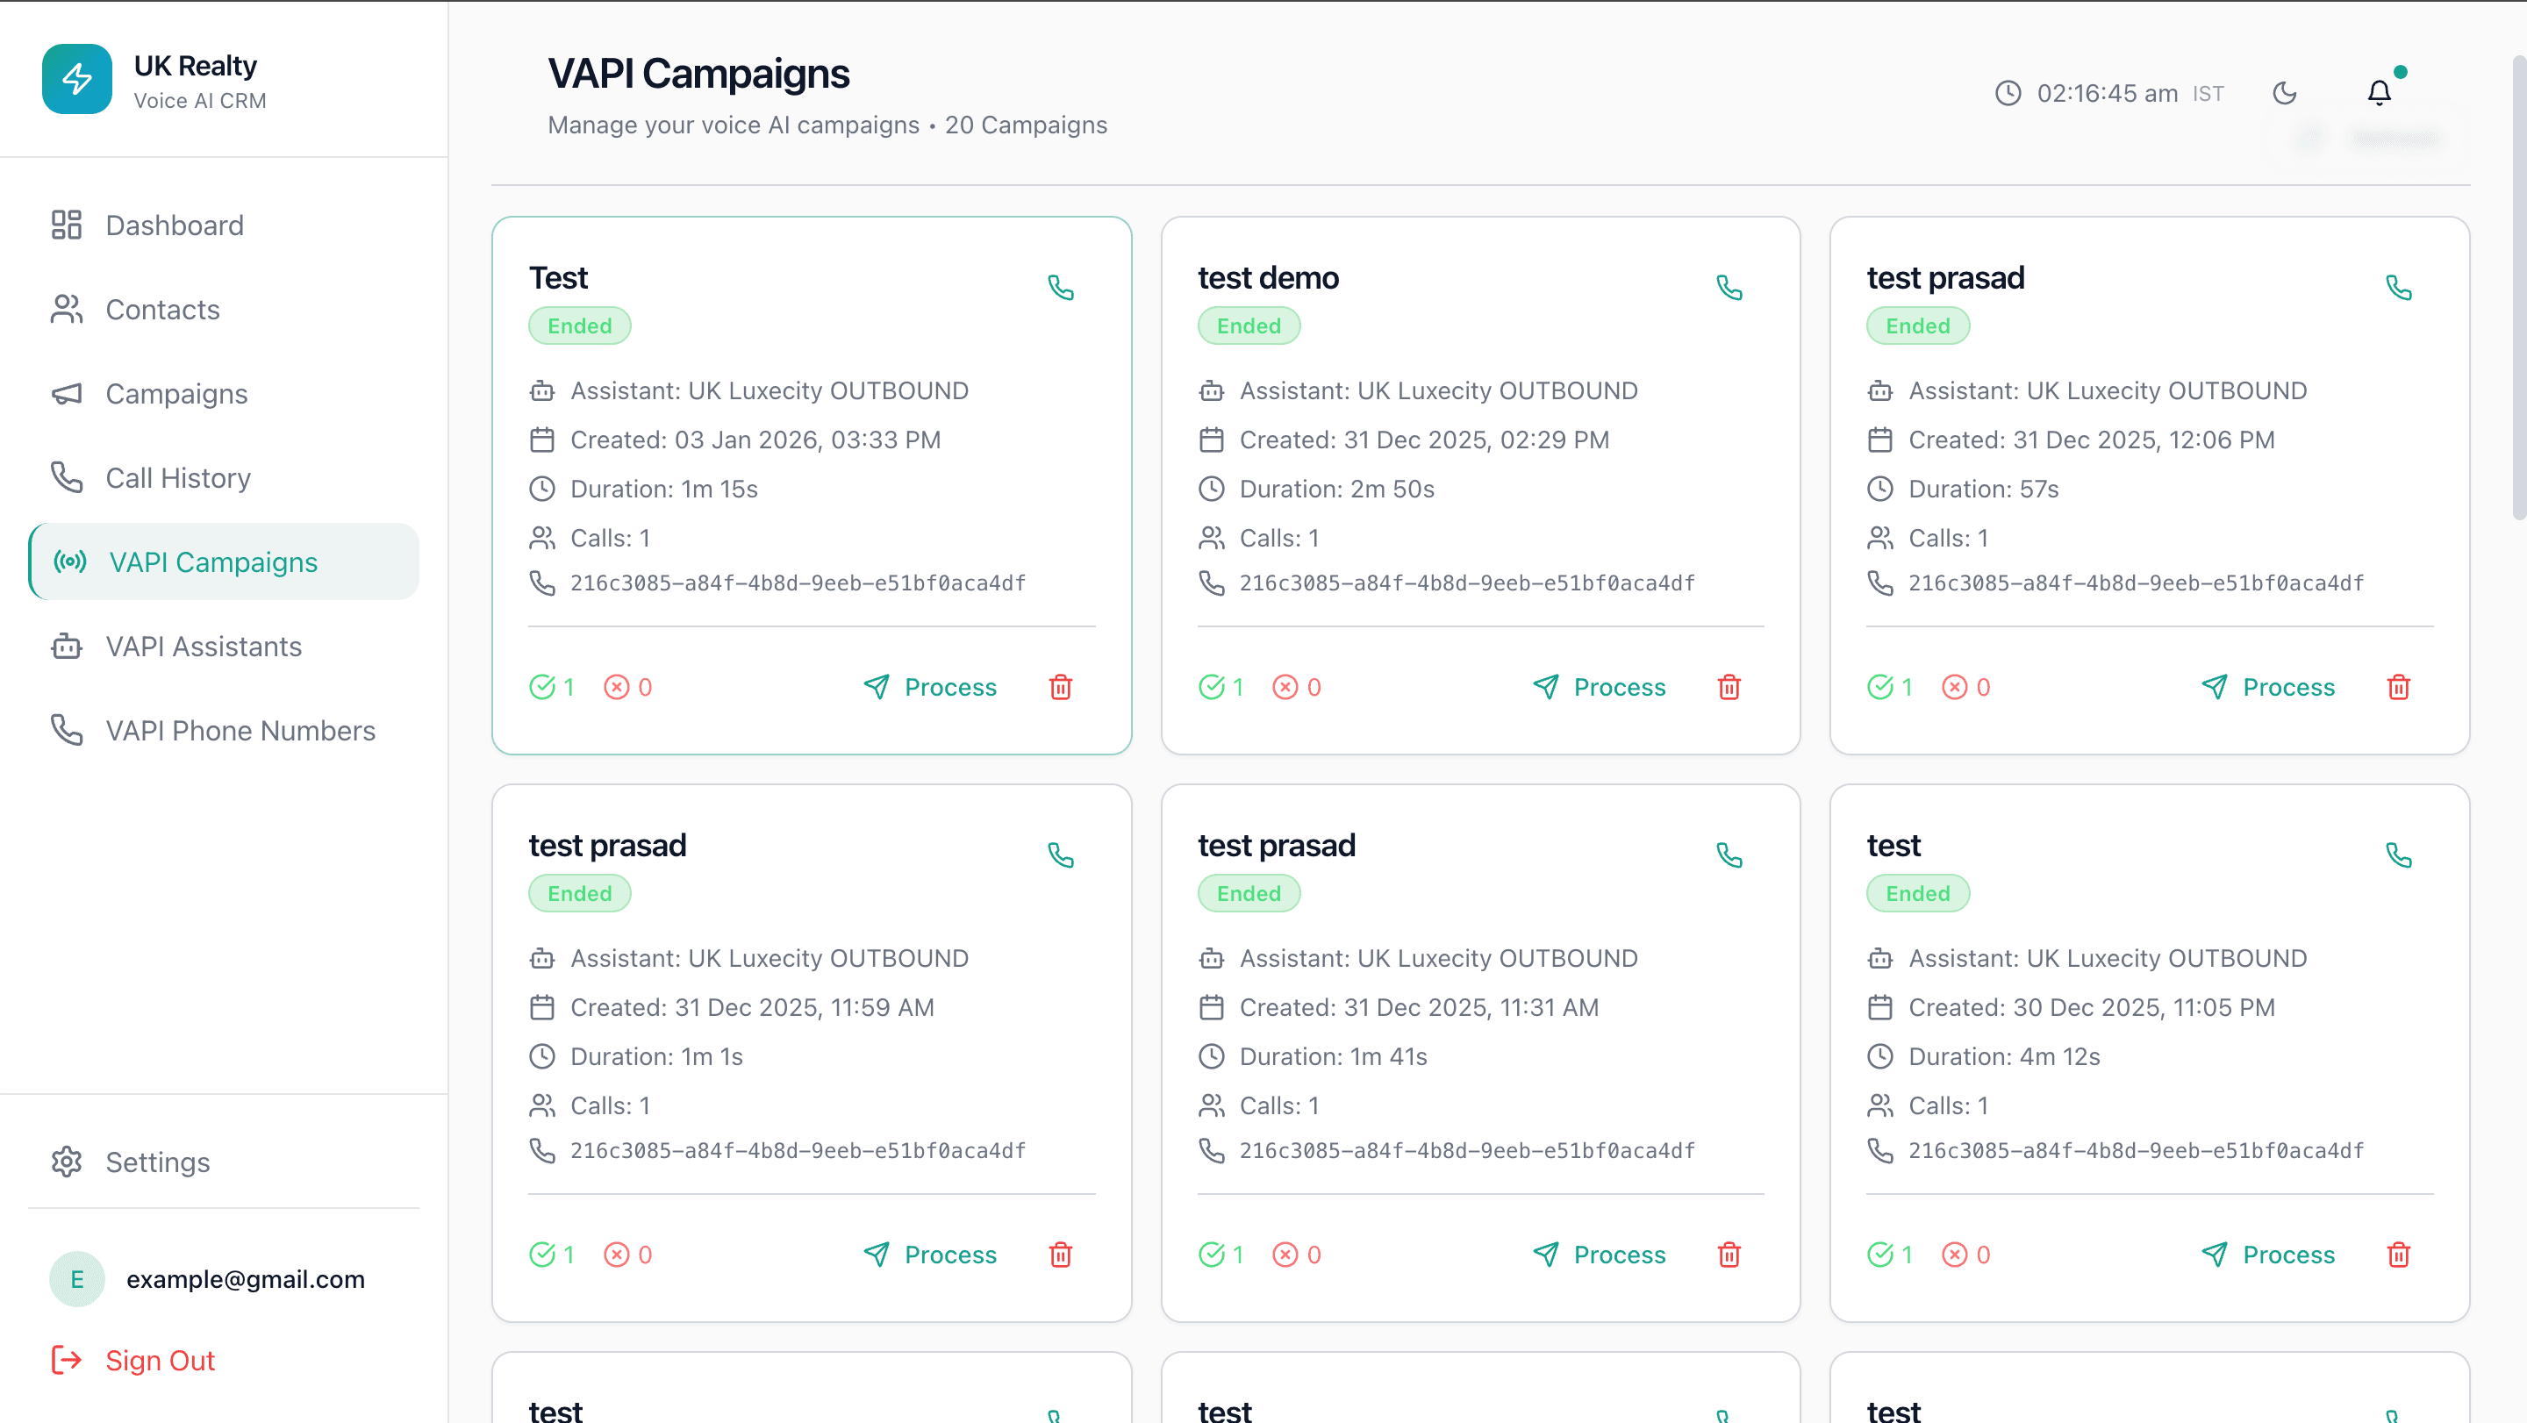Viewport: 2527px width, 1423px height.
Task: Process the test demo campaign
Action: click(x=1599, y=688)
